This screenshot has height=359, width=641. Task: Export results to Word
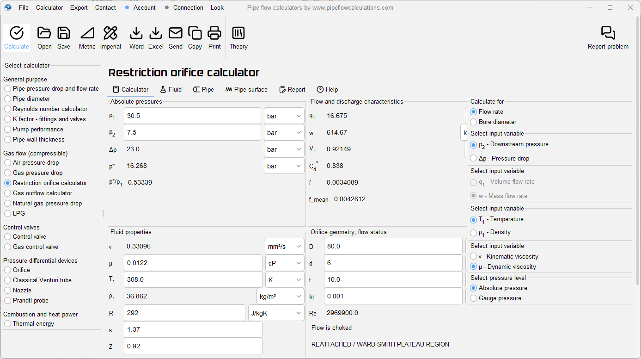pyautogui.click(x=136, y=37)
